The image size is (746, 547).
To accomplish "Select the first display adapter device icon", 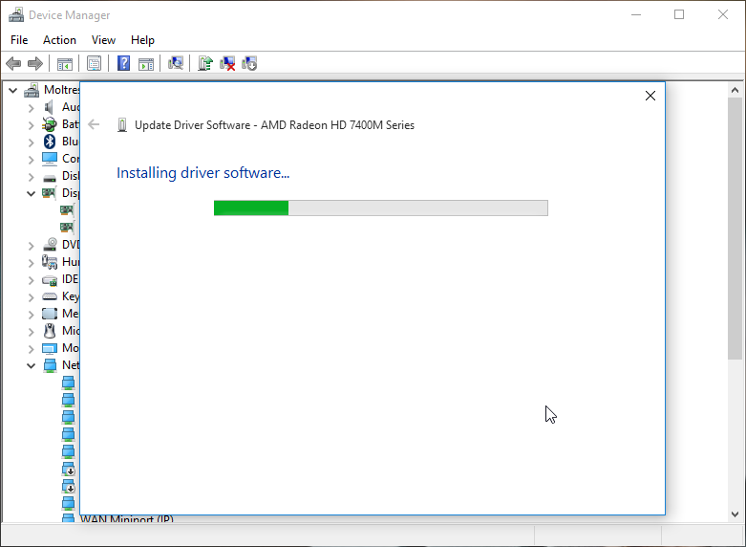I will [x=67, y=209].
